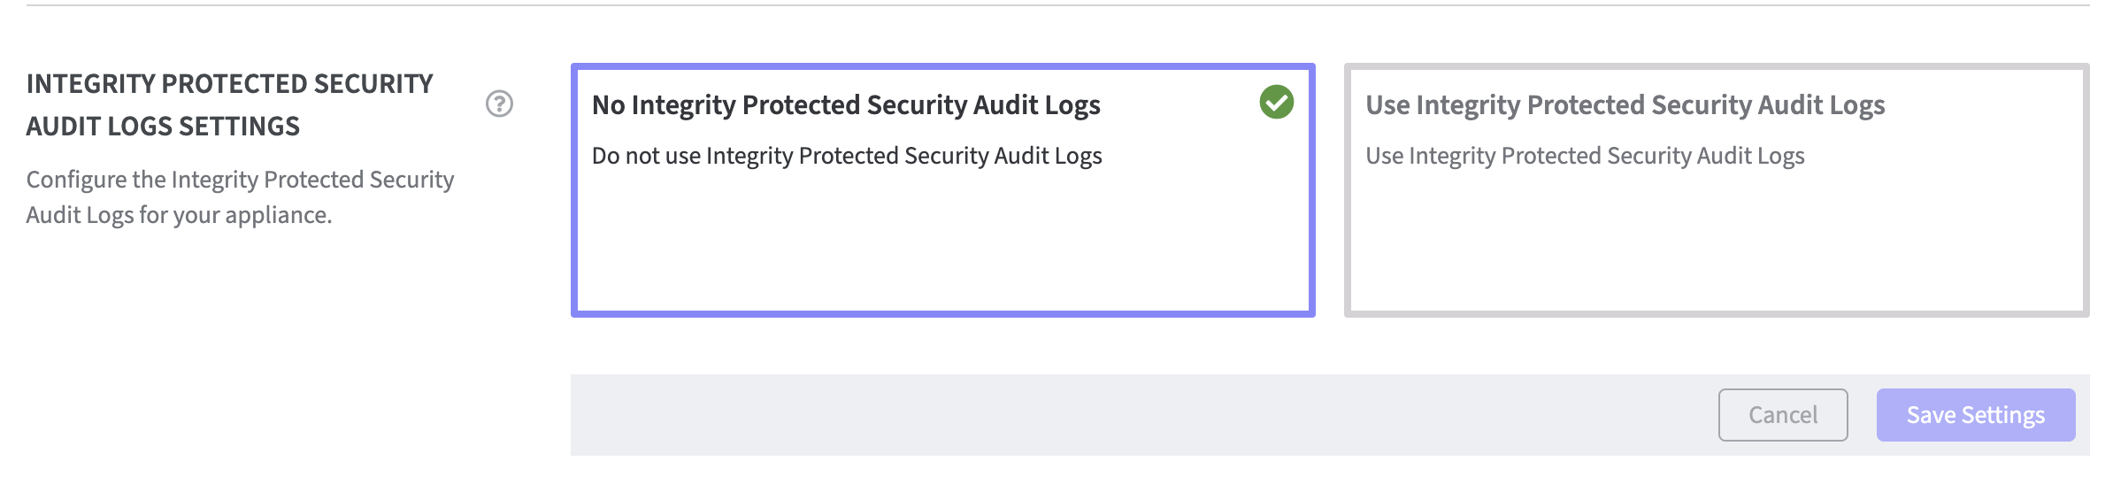The image size is (2113, 492).
Task: Click the blue border of the selected card
Action: click(x=942, y=313)
